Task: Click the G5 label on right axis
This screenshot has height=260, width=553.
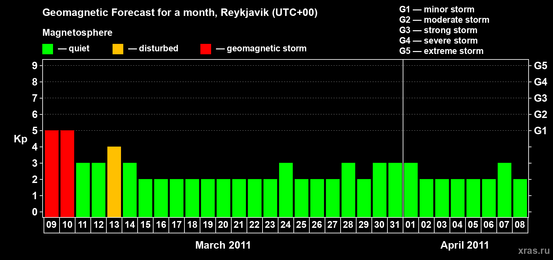Action: tap(540, 66)
